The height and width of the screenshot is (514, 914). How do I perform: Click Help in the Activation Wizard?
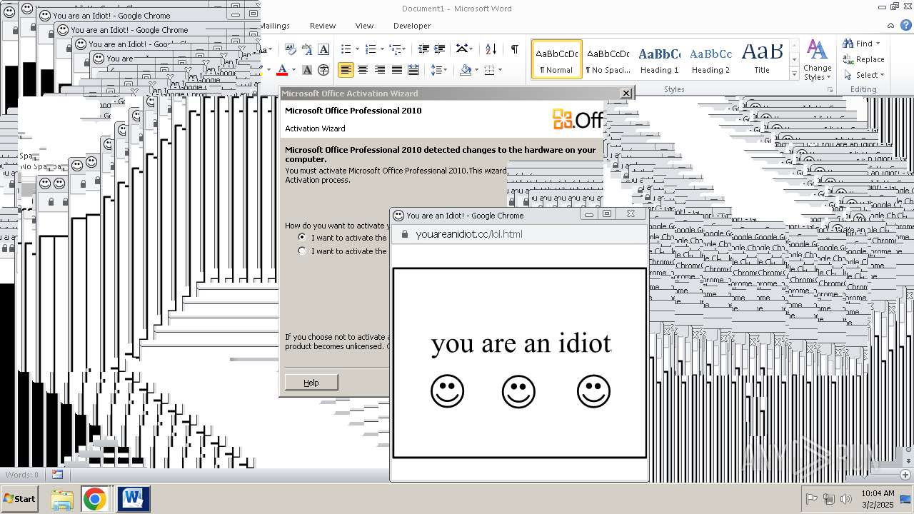[311, 383]
